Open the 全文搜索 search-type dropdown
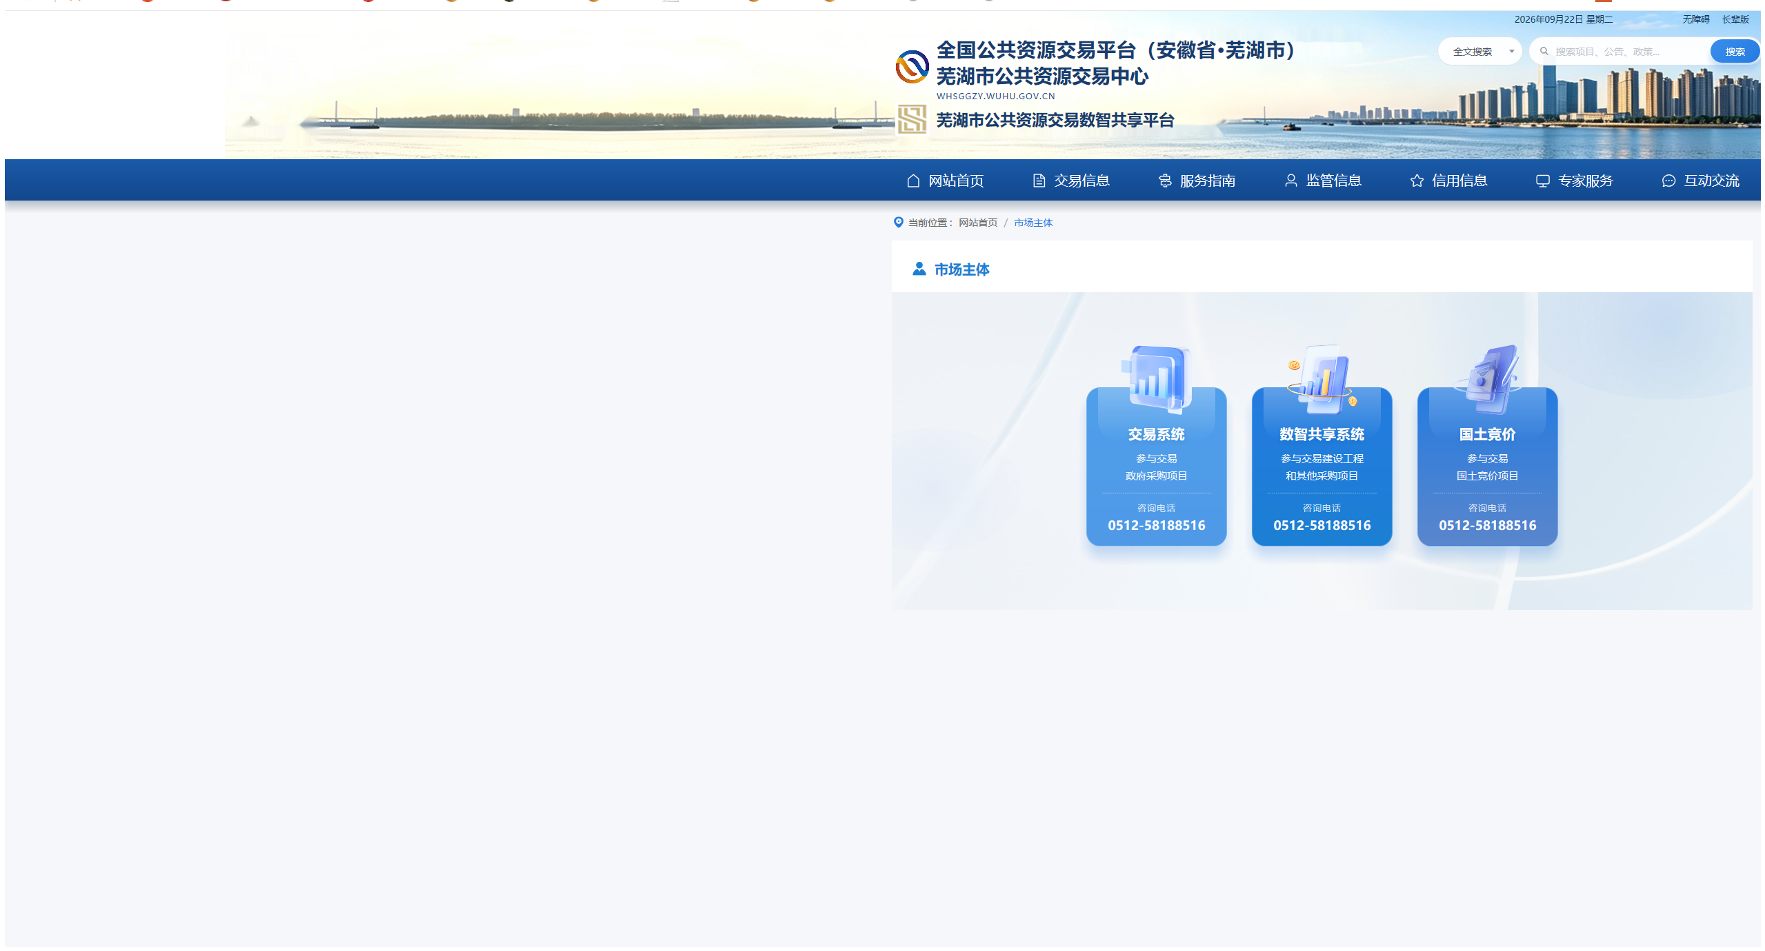The width and height of the screenshot is (1765, 951). coord(1479,52)
